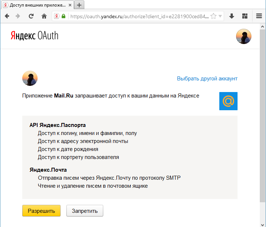Screen dimensions: 266x227
Task: Click the bold 'Mail.Ru' application name
Action: pos(63,96)
